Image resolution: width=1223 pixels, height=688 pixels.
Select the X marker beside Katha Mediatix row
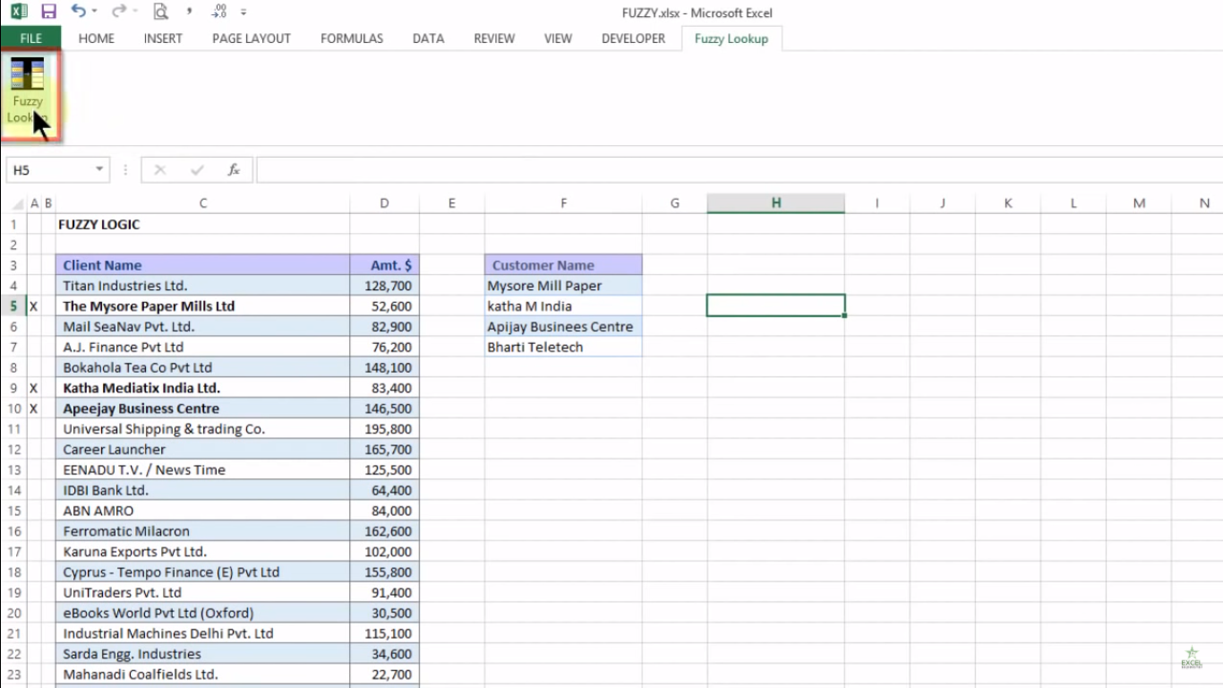click(x=34, y=388)
